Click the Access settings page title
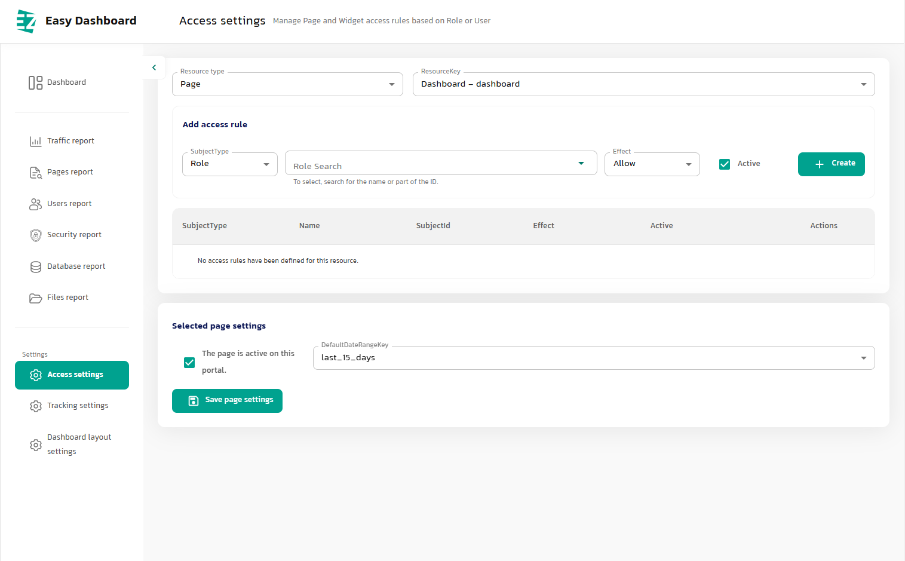Viewport: 905px width, 561px height. pyautogui.click(x=222, y=21)
